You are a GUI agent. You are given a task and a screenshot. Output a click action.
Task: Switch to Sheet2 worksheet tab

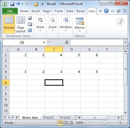click(x=48, y=117)
